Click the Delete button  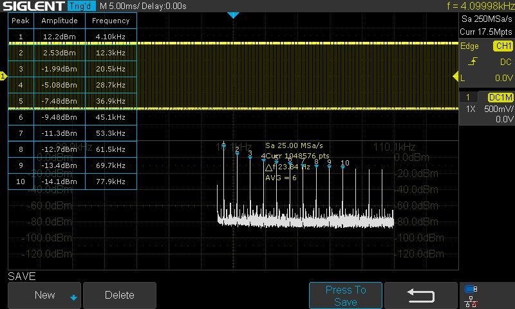click(120, 295)
